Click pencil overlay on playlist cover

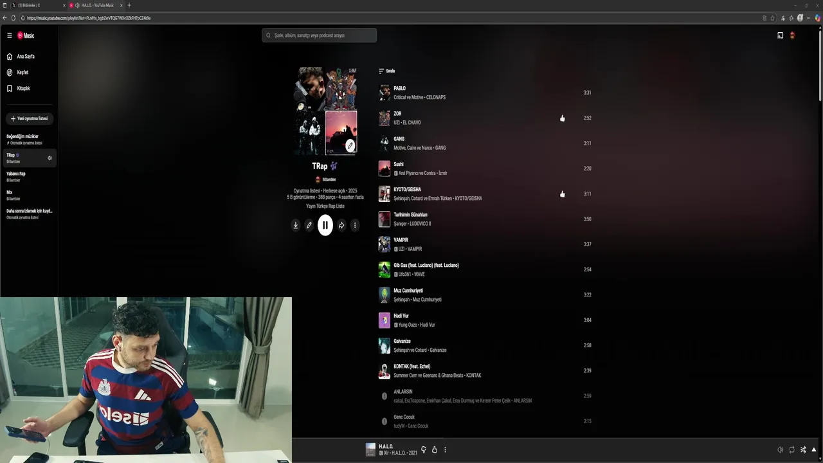[350, 146]
